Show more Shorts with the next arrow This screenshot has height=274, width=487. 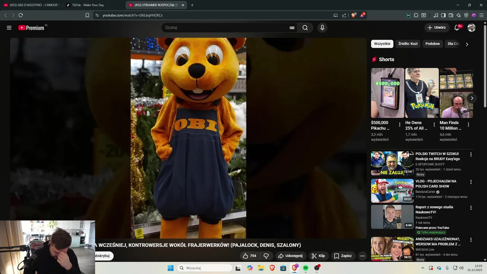click(472, 98)
